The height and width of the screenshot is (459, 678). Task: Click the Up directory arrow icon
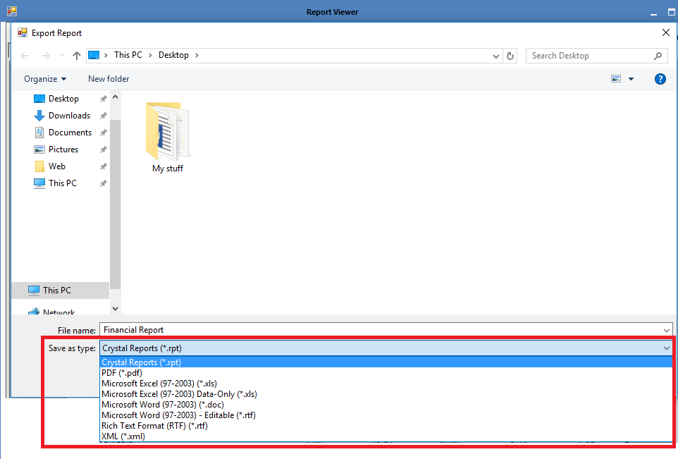(77, 56)
